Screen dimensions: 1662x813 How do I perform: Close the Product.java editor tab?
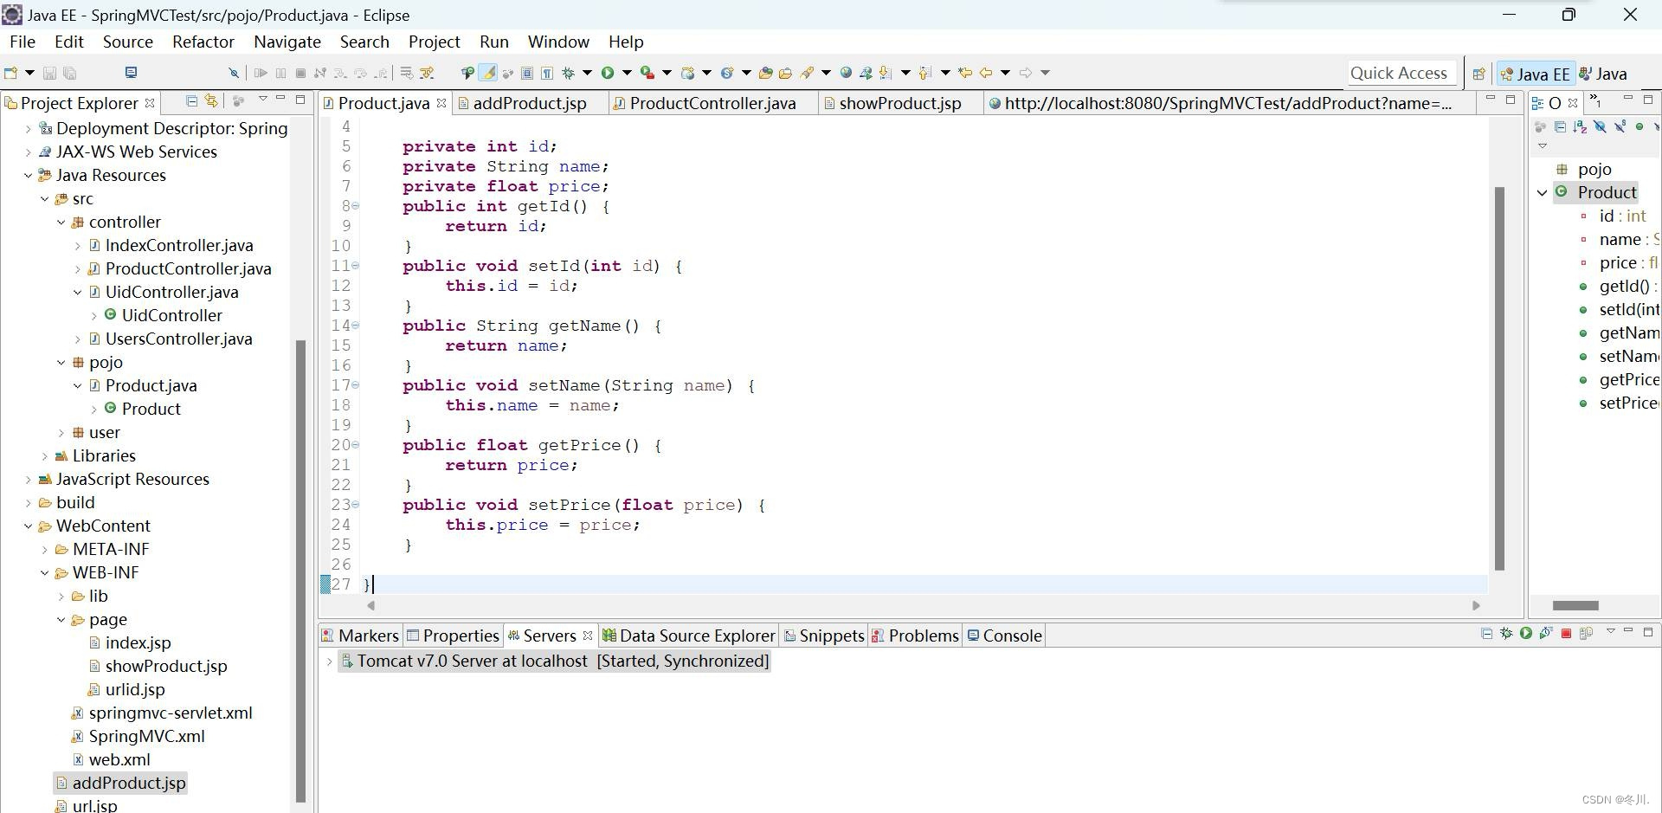click(x=441, y=102)
